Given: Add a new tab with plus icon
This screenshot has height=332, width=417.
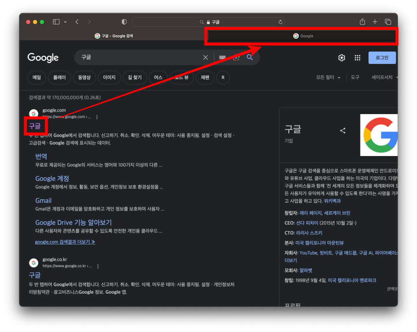Looking at the screenshot, I should [375, 22].
